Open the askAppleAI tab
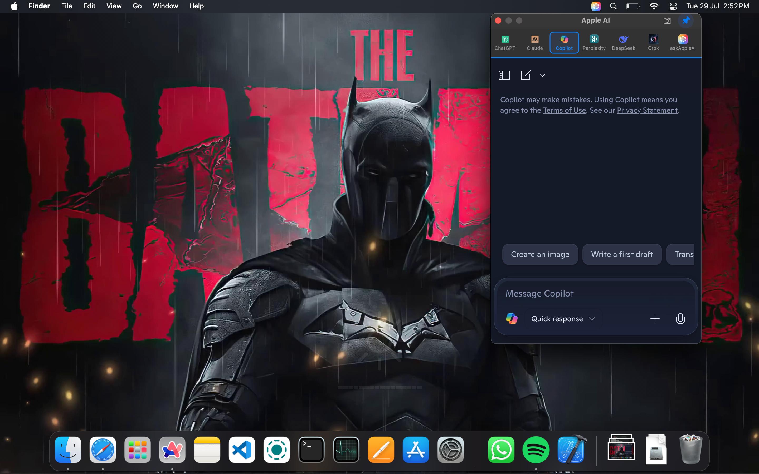This screenshot has height=474, width=759. [683, 43]
